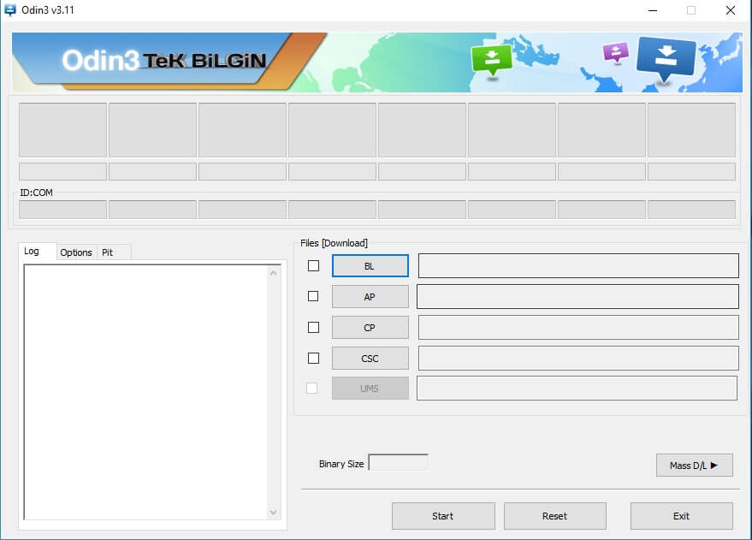
Task: Click the BL file path field
Action: [578, 265]
